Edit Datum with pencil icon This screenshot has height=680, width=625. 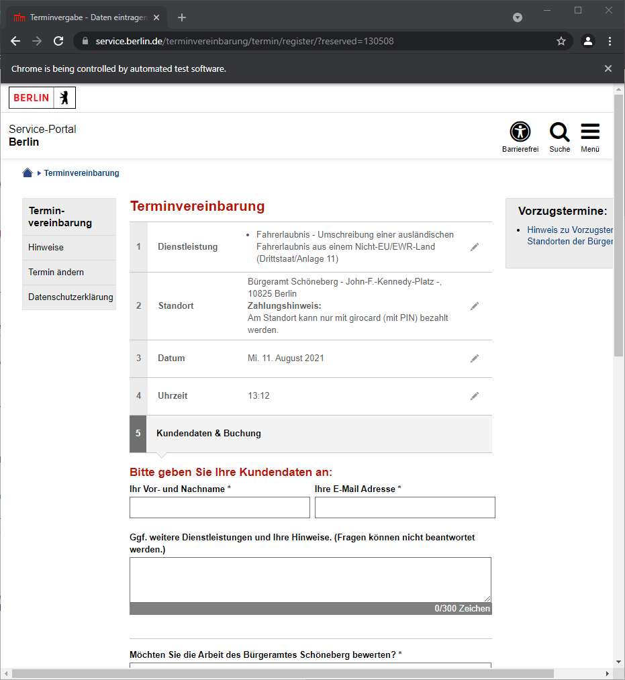[475, 358]
